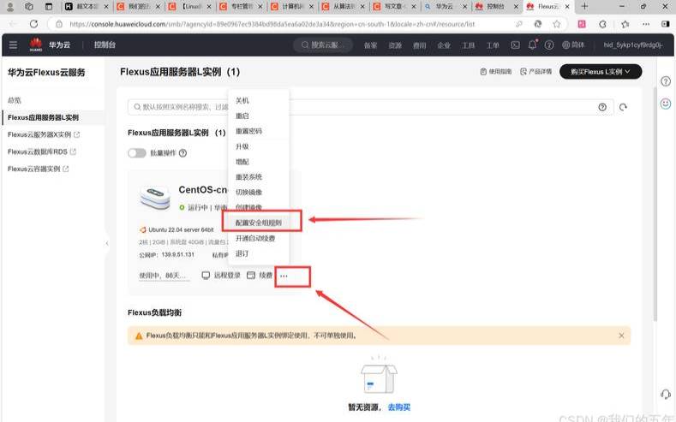Image resolution: width=676 pixels, height=422 pixels.
Task: Open the 使用指南 usage guide
Action: click(496, 72)
